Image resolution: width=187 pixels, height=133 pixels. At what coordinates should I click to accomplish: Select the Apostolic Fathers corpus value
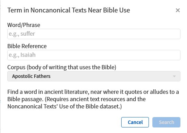pos(31,76)
